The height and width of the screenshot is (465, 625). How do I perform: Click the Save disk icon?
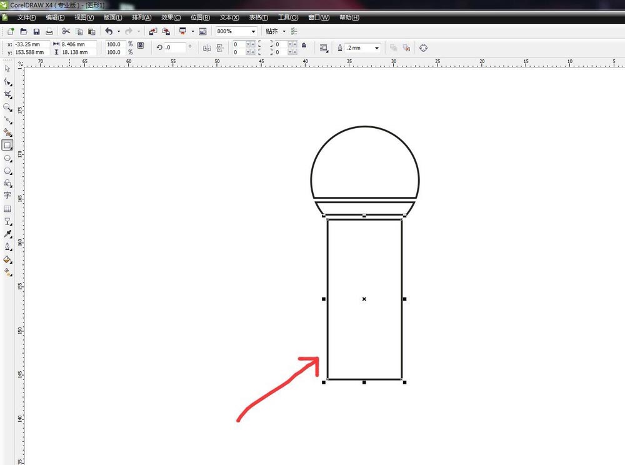[x=36, y=31]
